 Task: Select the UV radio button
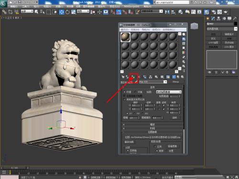tap(127, 113)
